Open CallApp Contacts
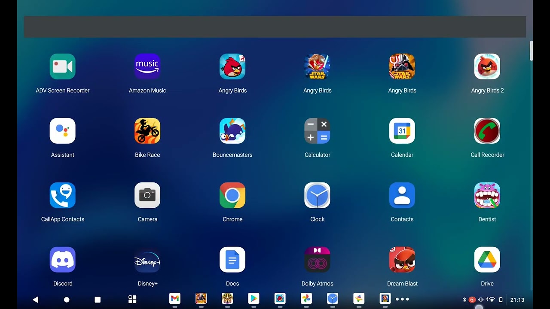 coord(63,195)
